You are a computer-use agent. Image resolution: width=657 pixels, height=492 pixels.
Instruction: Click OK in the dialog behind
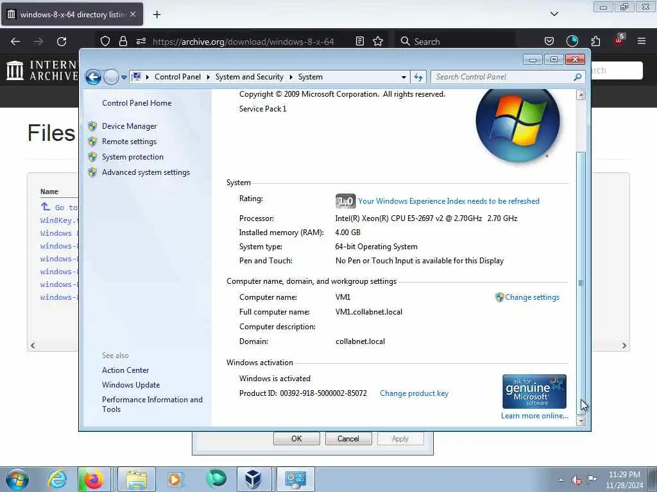coord(296,438)
